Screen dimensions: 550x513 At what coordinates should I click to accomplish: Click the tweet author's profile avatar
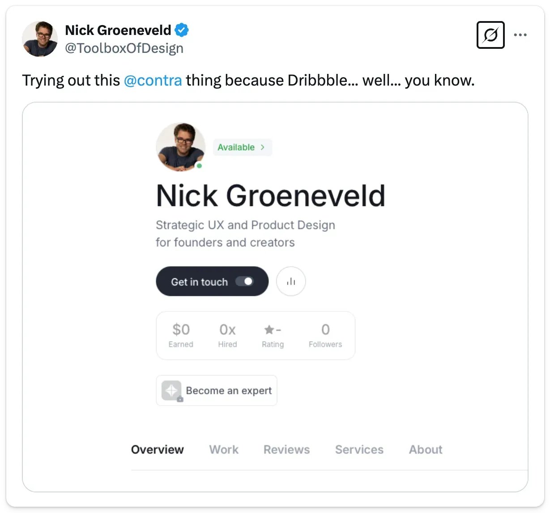(40, 39)
